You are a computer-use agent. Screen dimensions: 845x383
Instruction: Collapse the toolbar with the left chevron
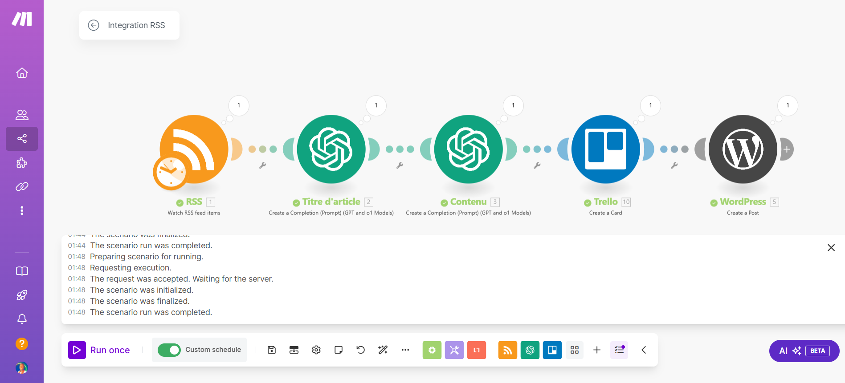coord(644,350)
